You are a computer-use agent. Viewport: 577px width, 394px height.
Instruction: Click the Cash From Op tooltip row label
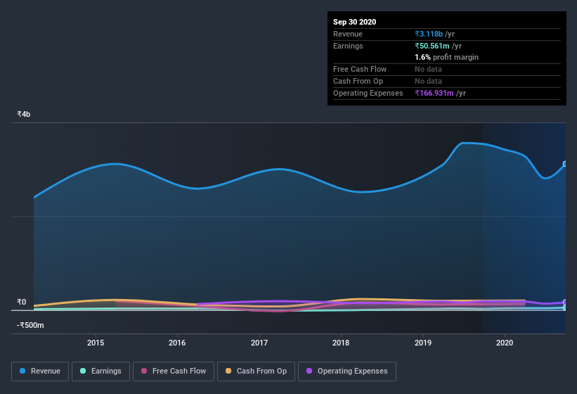[x=358, y=81]
